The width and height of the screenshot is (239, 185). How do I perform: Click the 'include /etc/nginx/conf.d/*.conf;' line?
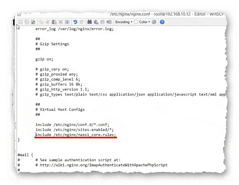72,125
